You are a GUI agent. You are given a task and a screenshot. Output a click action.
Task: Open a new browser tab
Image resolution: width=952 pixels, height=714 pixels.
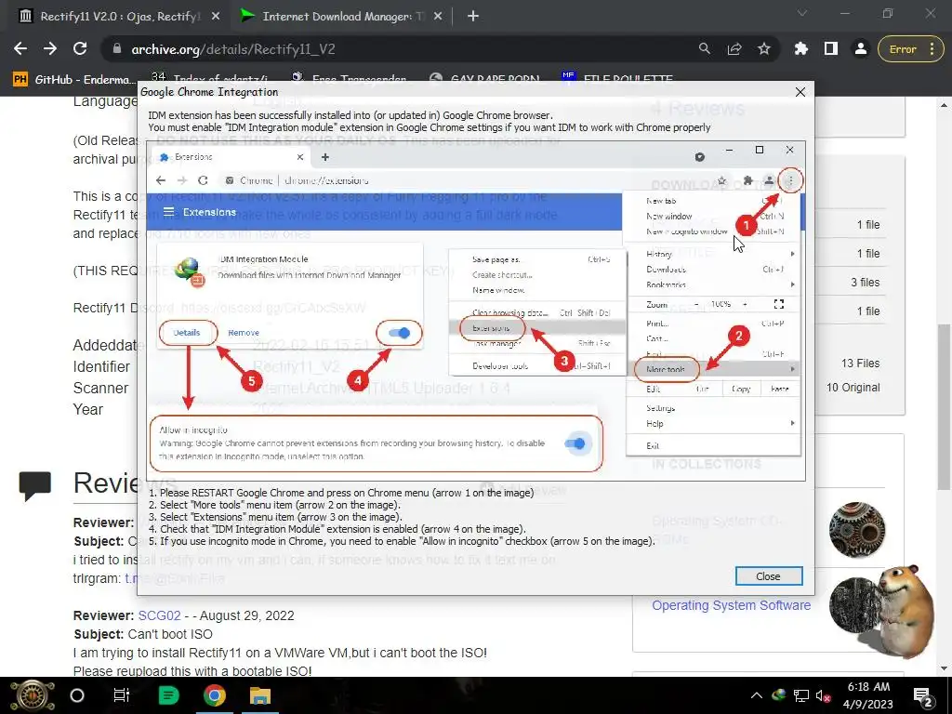pyautogui.click(x=473, y=17)
